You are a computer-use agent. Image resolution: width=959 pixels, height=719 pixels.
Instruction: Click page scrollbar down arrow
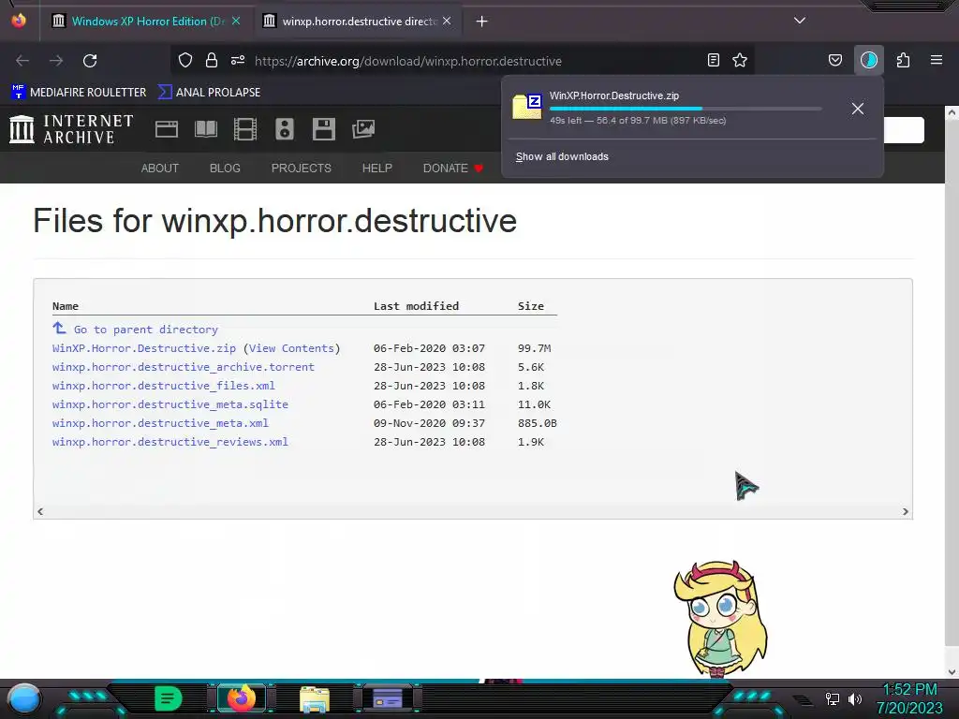coord(952,672)
